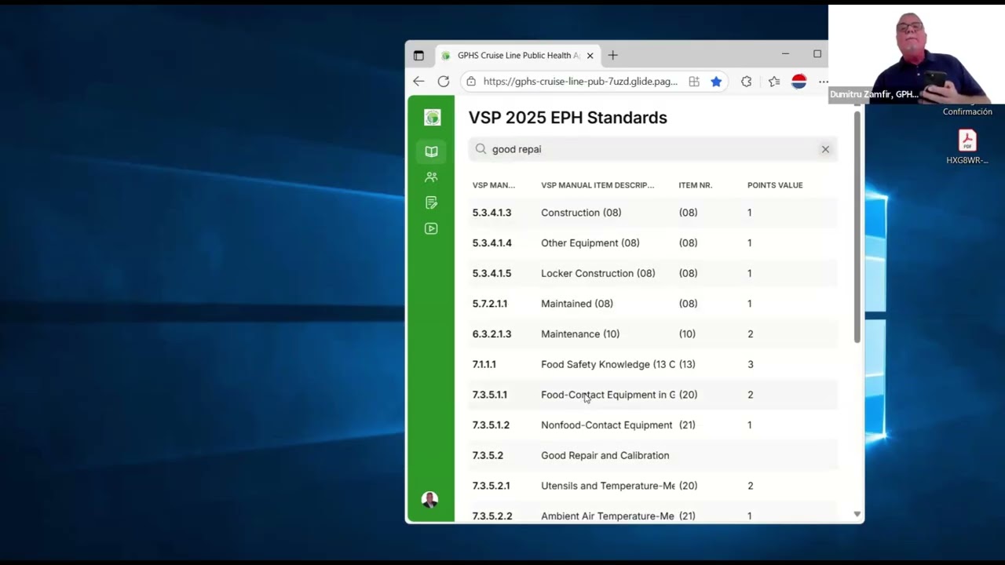Open the tab actions menu icon
Viewport: 1005px width, 565px height.
418,56
